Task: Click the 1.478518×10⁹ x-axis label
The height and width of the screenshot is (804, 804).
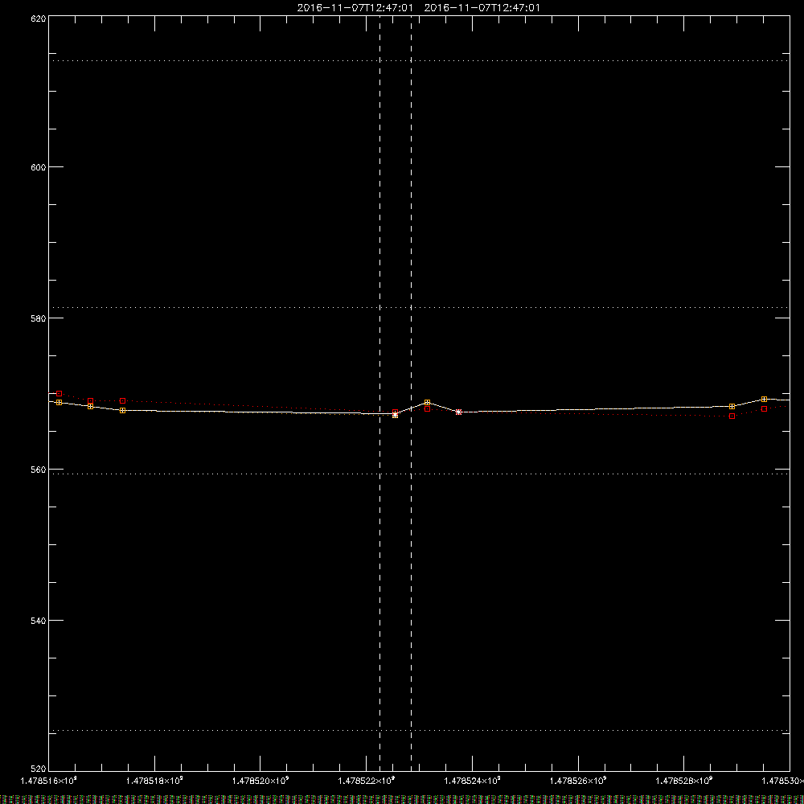Action: tap(154, 781)
